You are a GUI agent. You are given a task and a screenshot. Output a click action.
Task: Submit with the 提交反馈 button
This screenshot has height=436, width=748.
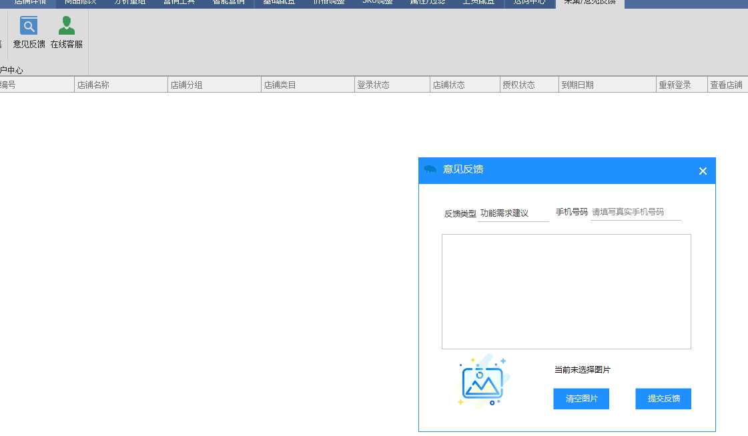[663, 399]
